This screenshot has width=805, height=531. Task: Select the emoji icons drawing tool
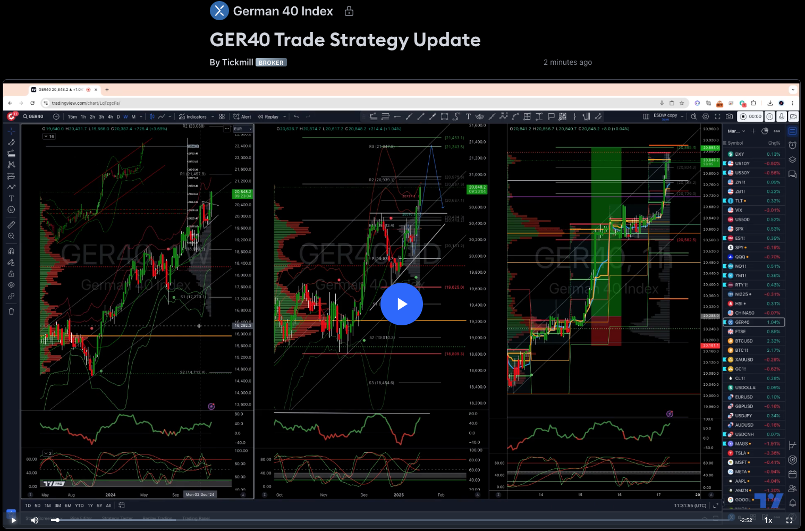[11, 209]
